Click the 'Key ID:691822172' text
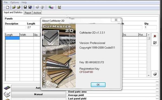This screenshot has width=162, height=100. (x=92, y=62)
